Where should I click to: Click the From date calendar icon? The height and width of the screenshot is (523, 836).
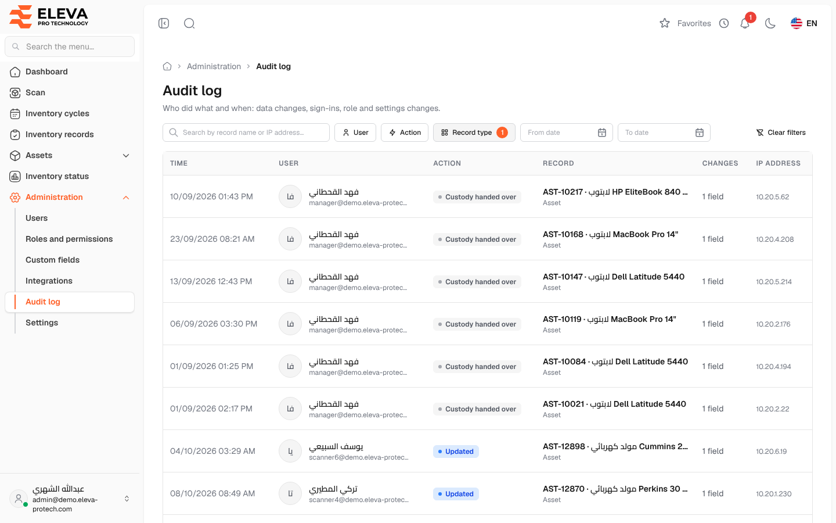(602, 132)
